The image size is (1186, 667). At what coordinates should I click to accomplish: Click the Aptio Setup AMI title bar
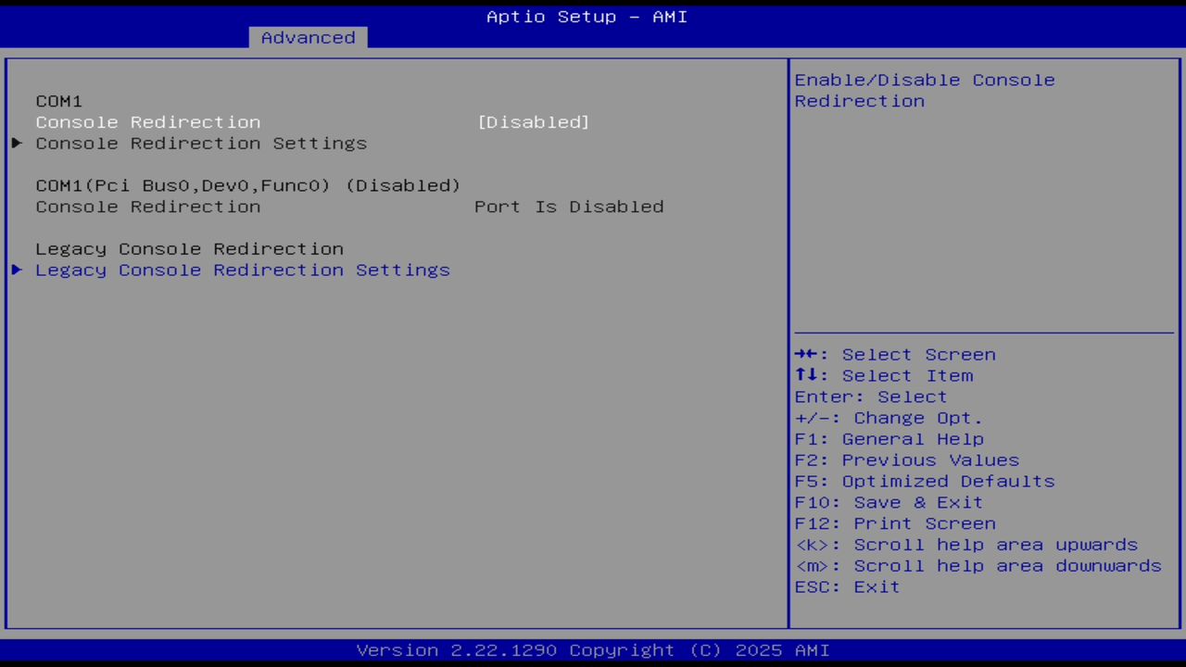coord(587,16)
